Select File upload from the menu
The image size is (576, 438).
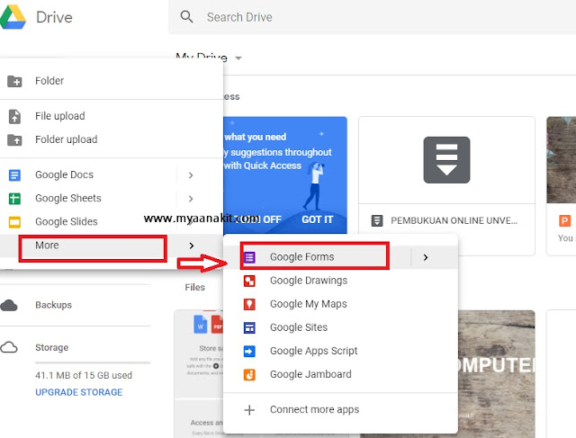tap(59, 116)
